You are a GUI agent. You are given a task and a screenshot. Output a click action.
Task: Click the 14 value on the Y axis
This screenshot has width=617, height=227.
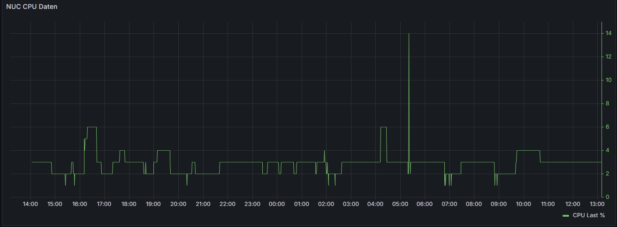[608, 33]
